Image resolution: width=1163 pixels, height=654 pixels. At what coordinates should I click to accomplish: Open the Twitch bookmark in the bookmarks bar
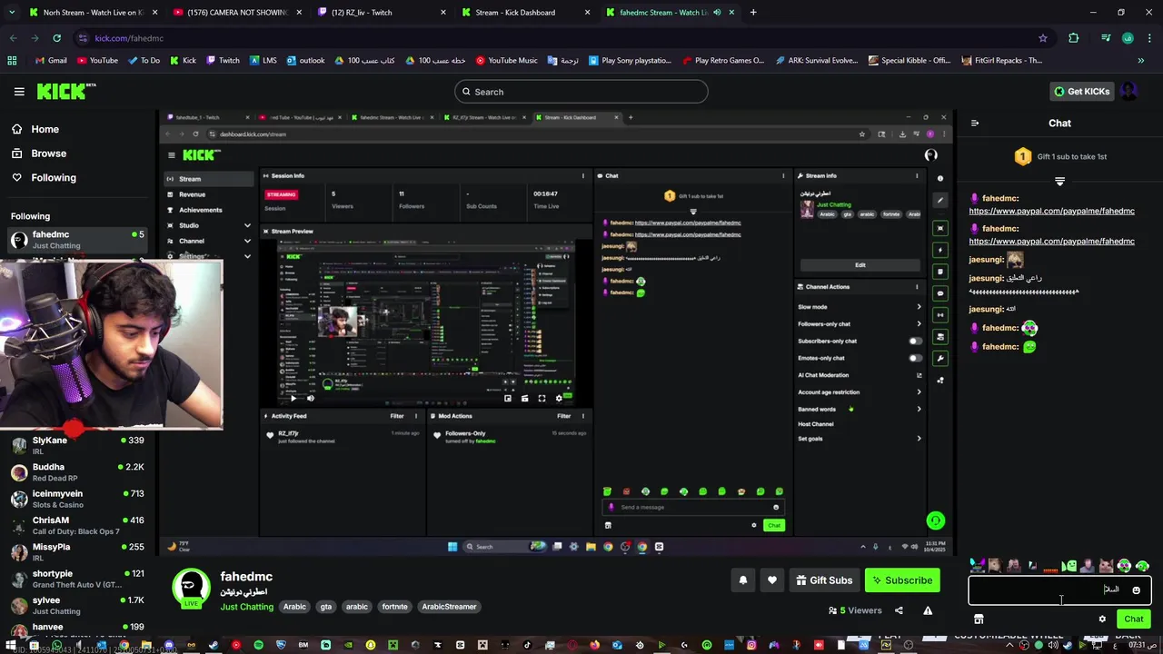pyautogui.click(x=223, y=61)
